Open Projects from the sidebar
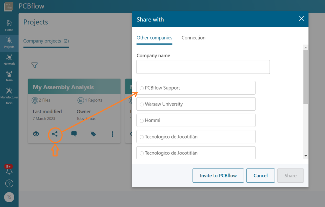This screenshot has width=325, height=207. (9, 43)
